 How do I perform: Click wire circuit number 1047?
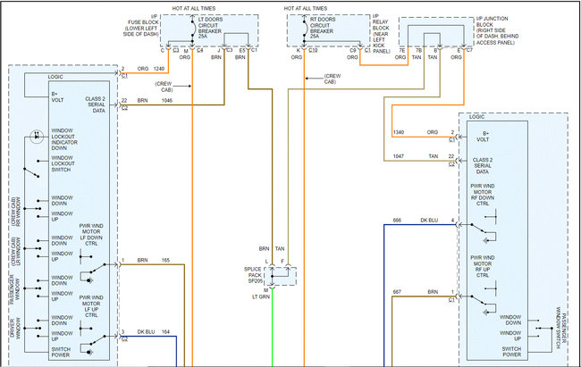399,156
